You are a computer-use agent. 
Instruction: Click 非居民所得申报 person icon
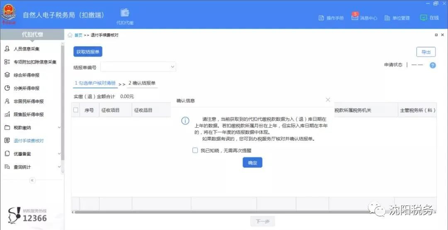click(x=7, y=101)
